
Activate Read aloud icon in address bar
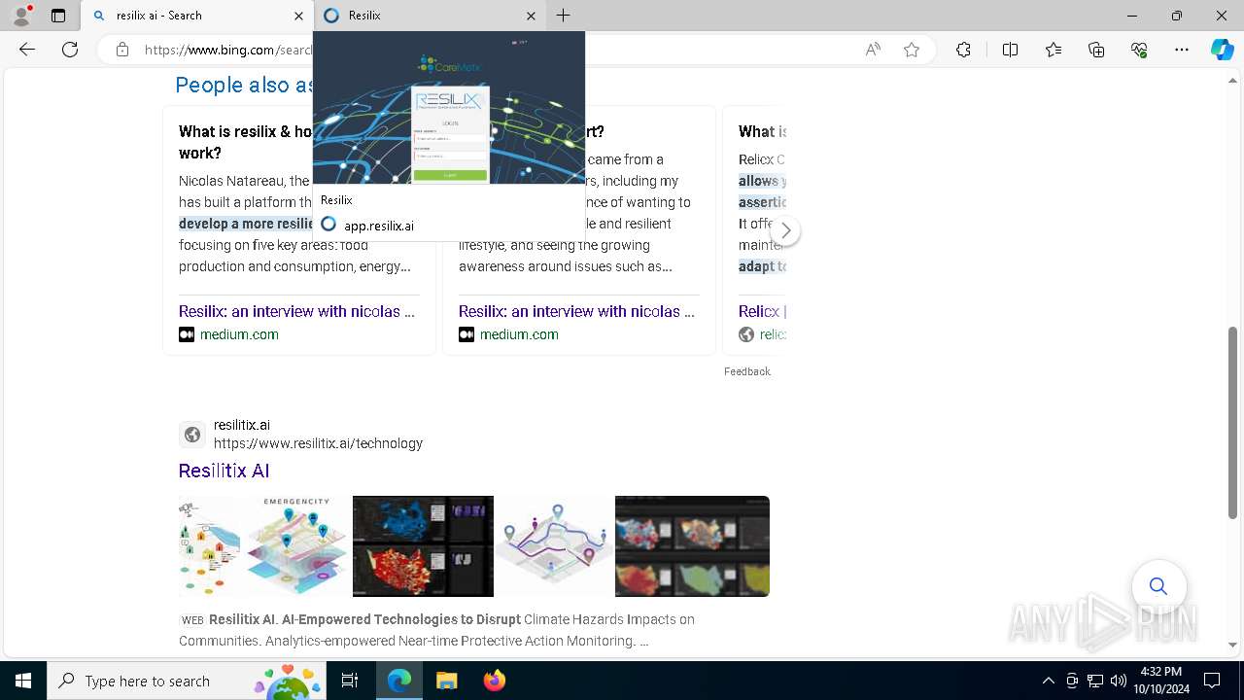click(x=873, y=50)
